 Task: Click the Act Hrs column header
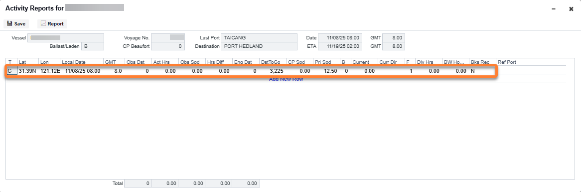[x=165, y=62]
